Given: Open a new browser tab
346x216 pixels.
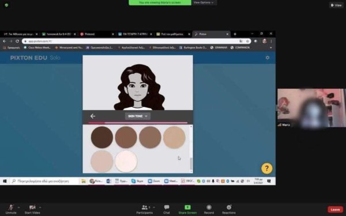Looking at the screenshot, I should point(235,34).
